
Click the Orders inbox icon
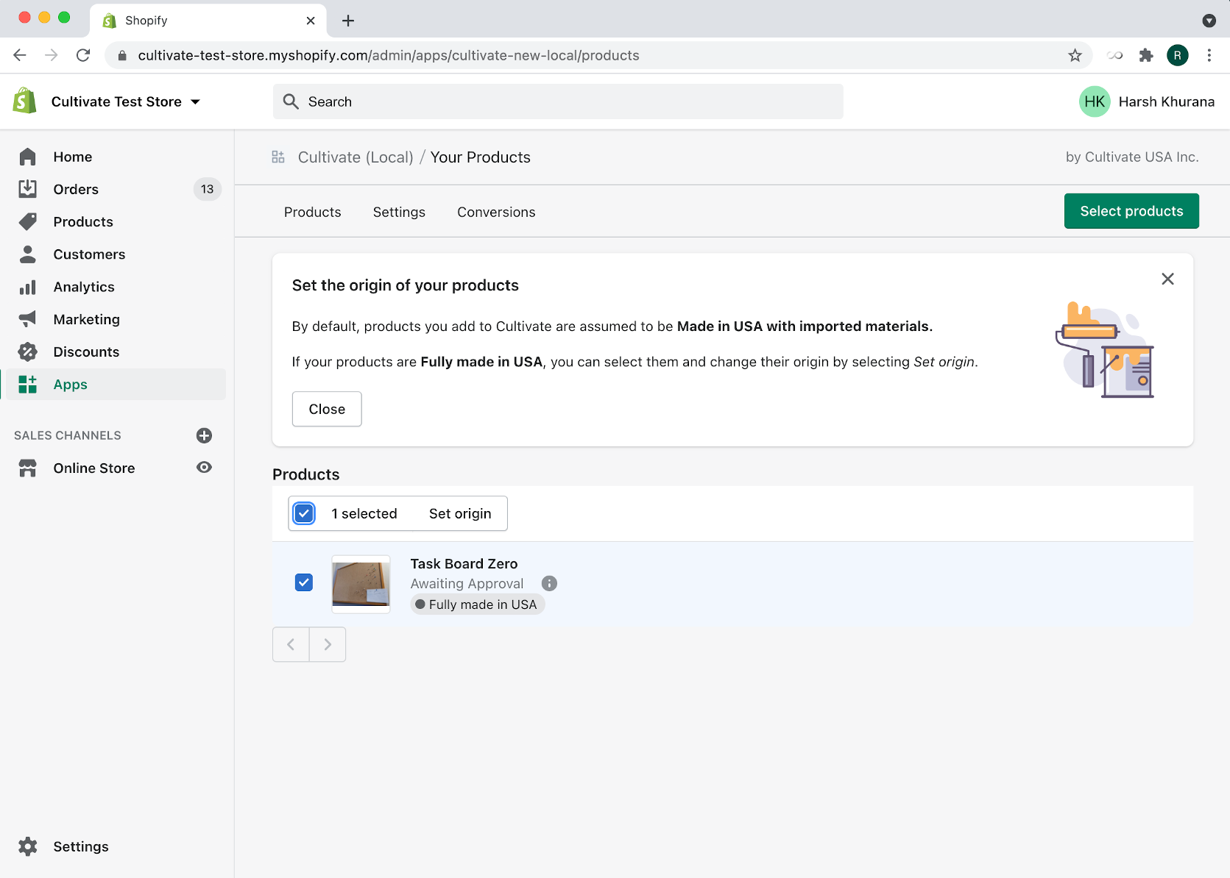pos(28,189)
